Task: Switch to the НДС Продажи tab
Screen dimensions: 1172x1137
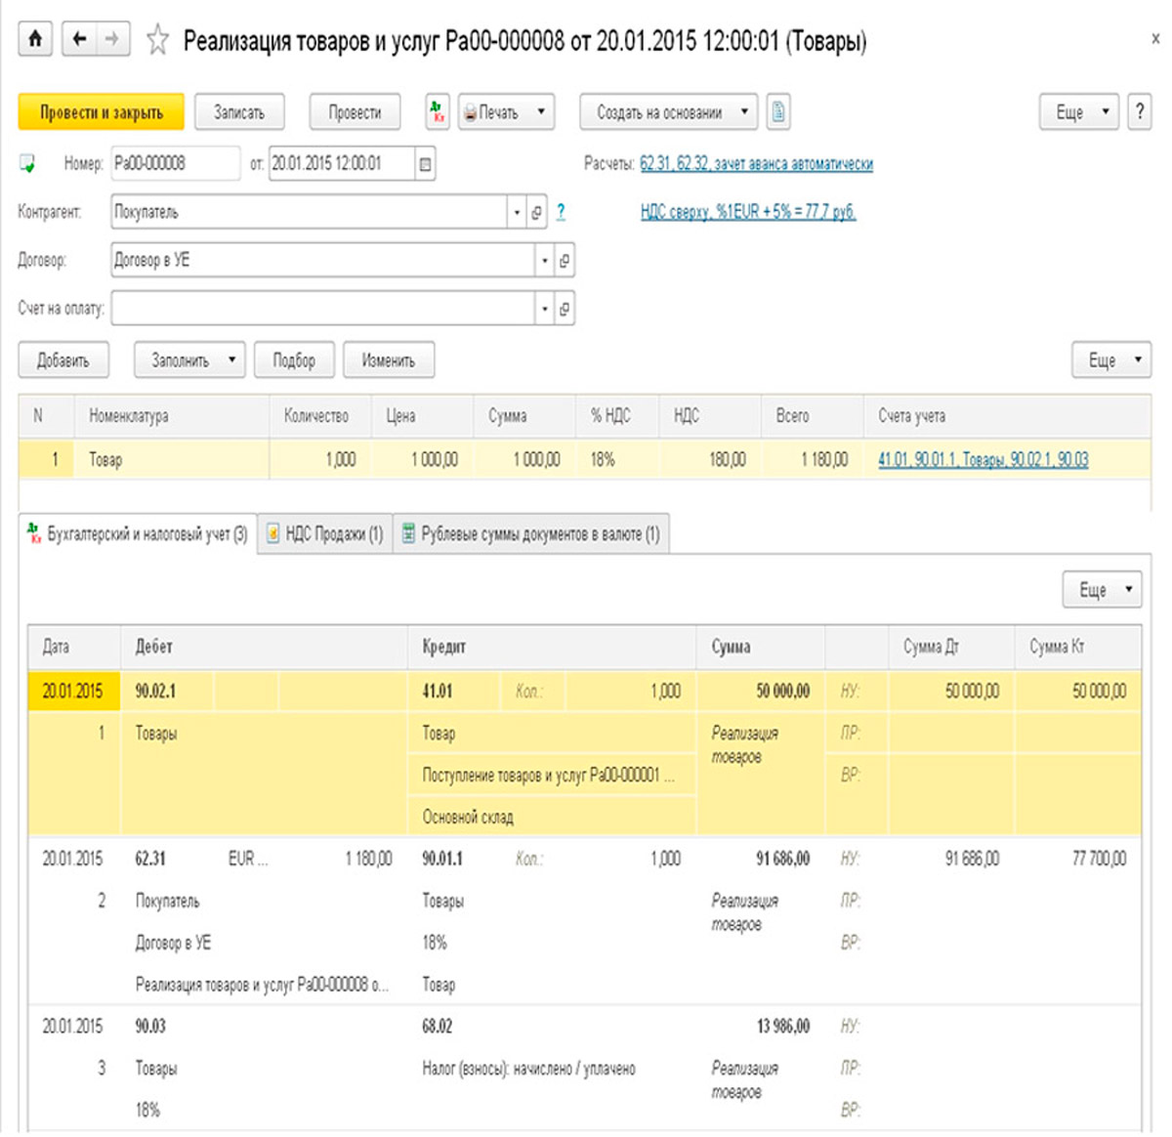Action: [x=325, y=534]
